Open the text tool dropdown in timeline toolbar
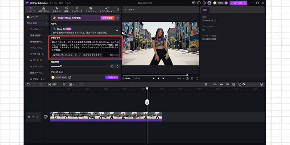 71,84
